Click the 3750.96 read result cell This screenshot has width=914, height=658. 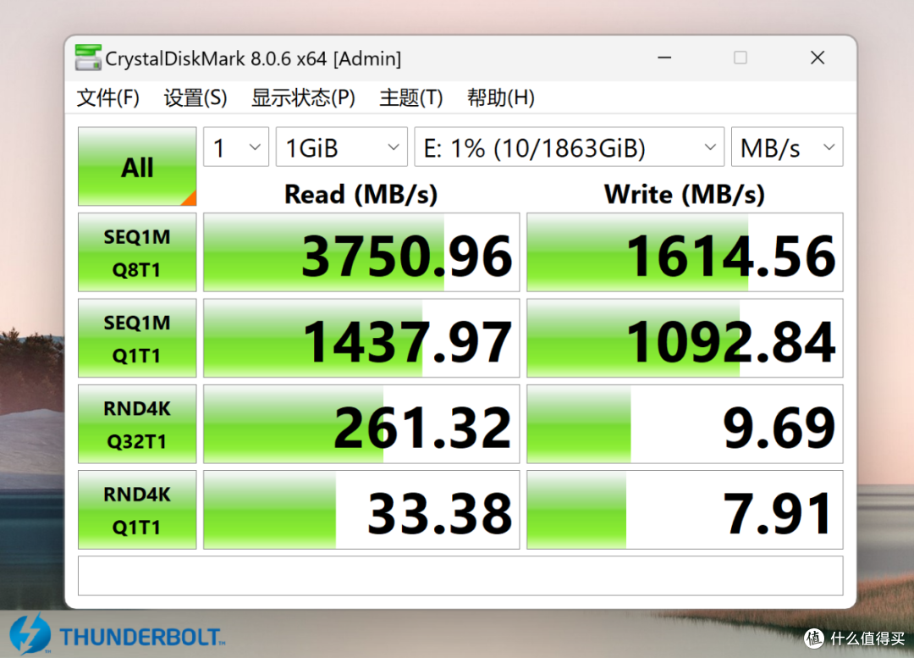(361, 252)
